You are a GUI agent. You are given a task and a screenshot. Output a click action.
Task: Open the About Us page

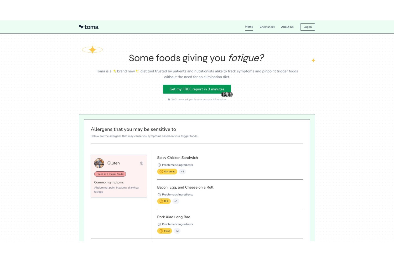287,27
